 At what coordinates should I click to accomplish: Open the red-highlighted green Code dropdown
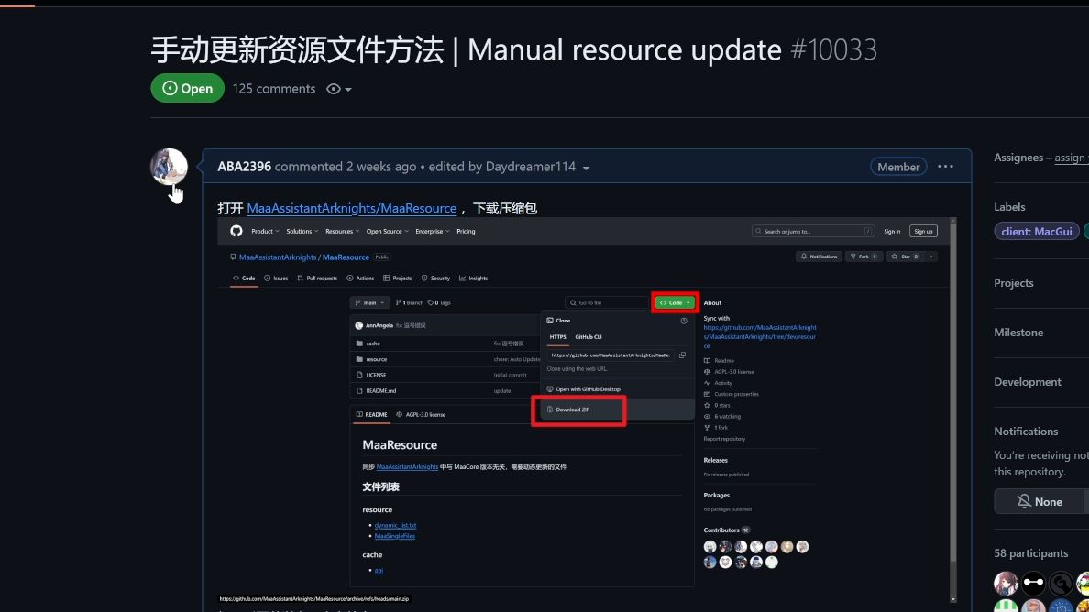pos(675,302)
